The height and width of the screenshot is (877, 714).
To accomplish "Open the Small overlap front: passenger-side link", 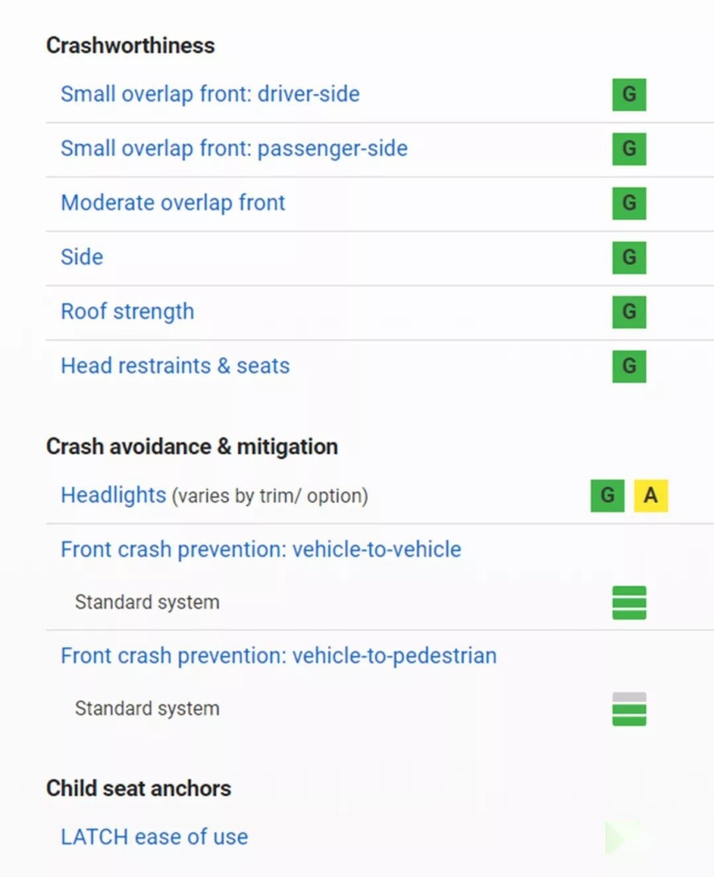I will (234, 148).
